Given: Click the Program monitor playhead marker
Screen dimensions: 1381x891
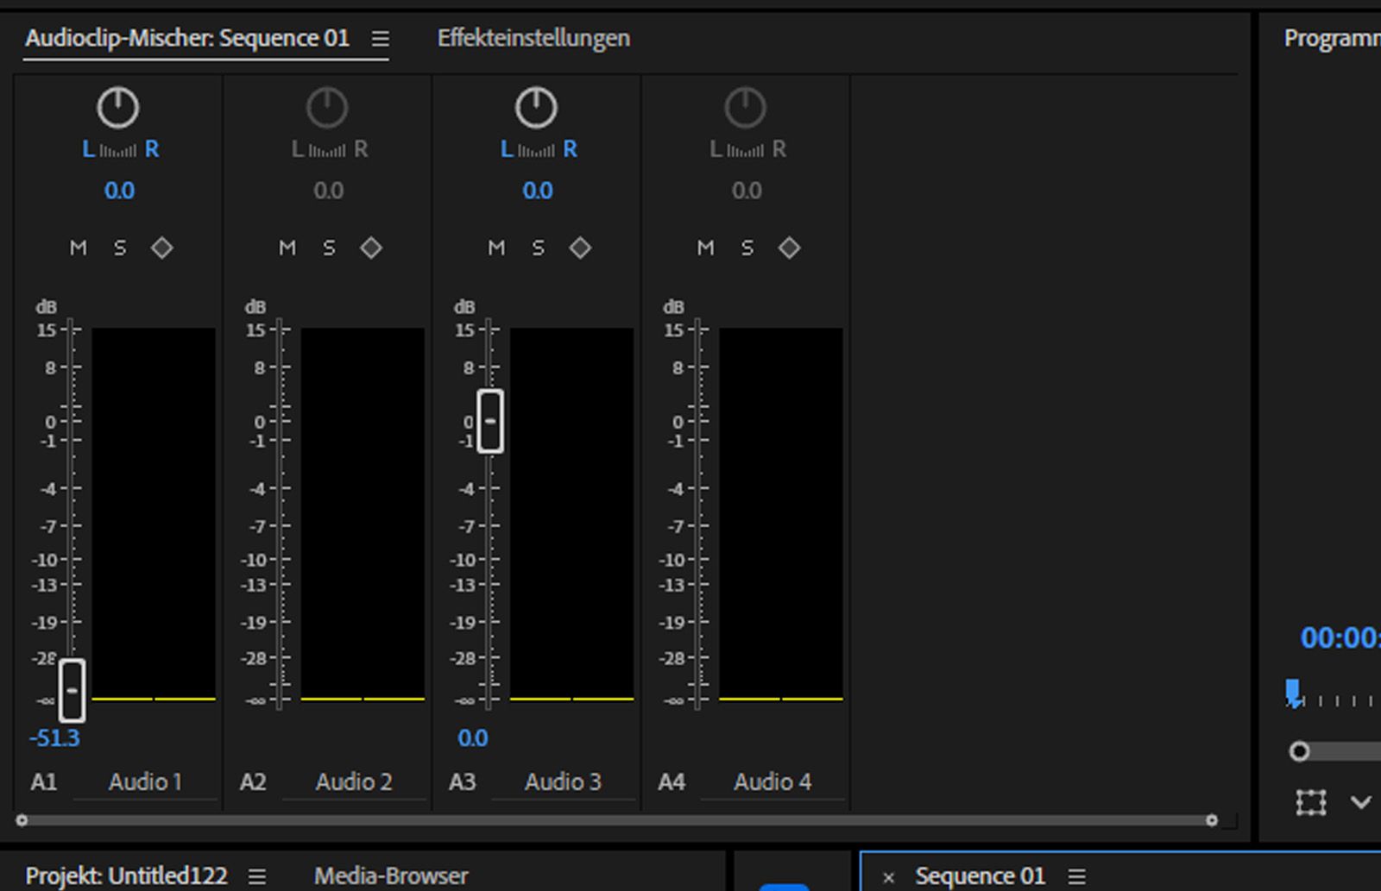Looking at the screenshot, I should [x=1293, y=693].
